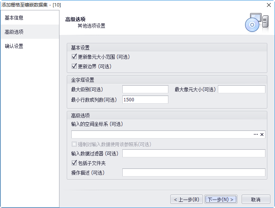Click the 输入的空间坐标系 text field
Image resolution: width=275 pixels, height=208 pixels.
pos(161,135)
